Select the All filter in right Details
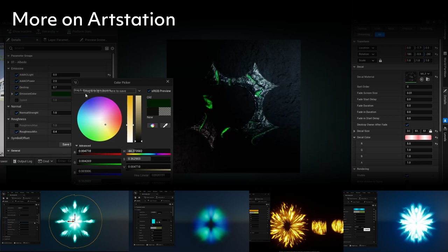 pyautogui.click(x=379, y=35)
